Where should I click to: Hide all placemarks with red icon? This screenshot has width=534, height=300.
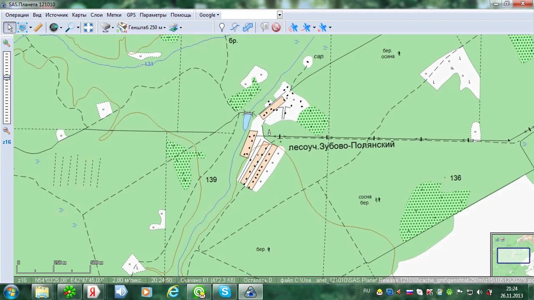pos(276,27)
